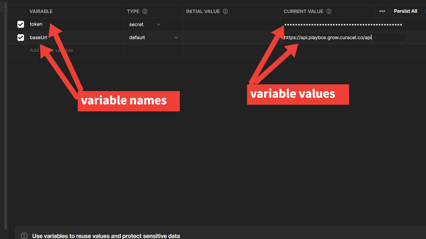
Task: Click the INITIAL VALUE column header
Action: click(x=203, y=11)
